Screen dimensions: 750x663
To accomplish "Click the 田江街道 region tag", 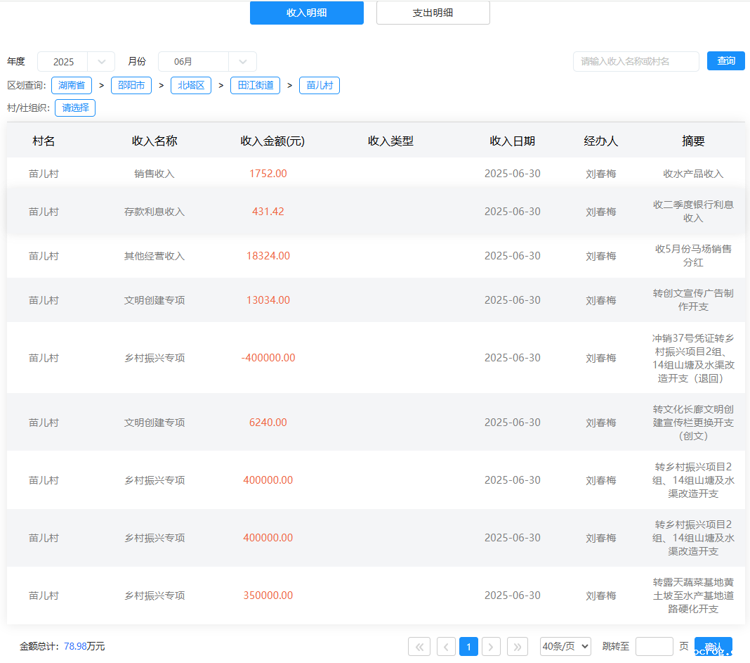I will coord(256,86).
